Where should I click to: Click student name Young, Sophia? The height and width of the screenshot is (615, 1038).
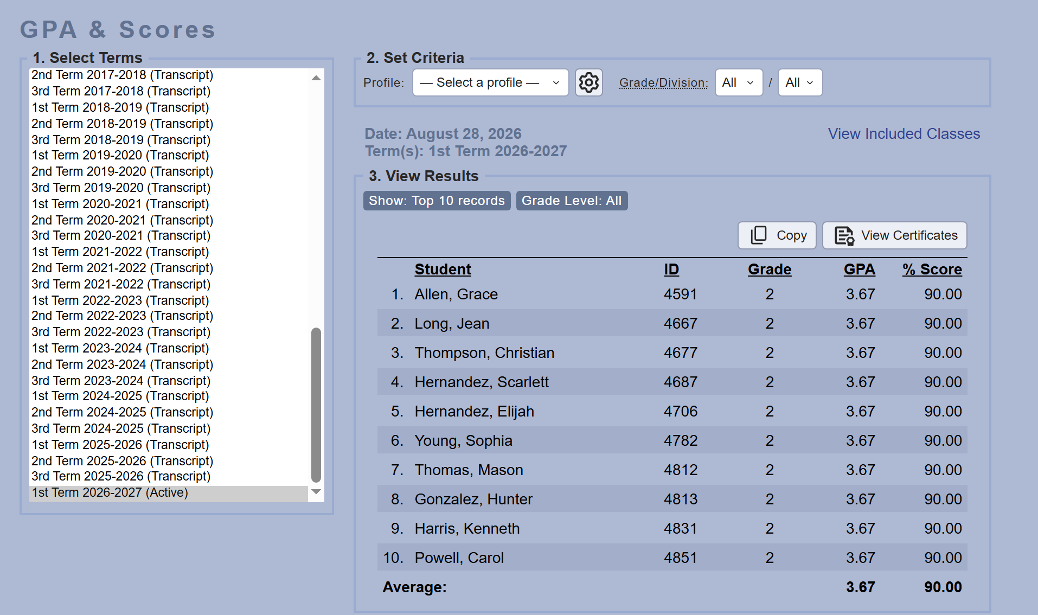coord(463,441)
